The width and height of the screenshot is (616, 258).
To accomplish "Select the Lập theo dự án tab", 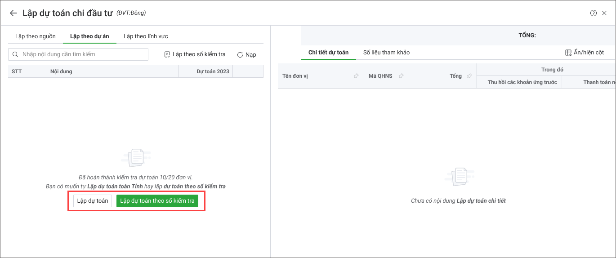I will [x=89, y=36].
